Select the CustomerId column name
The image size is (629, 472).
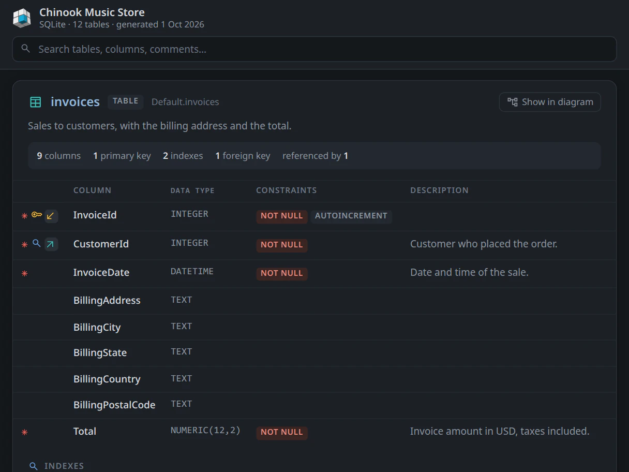[101, 244]
